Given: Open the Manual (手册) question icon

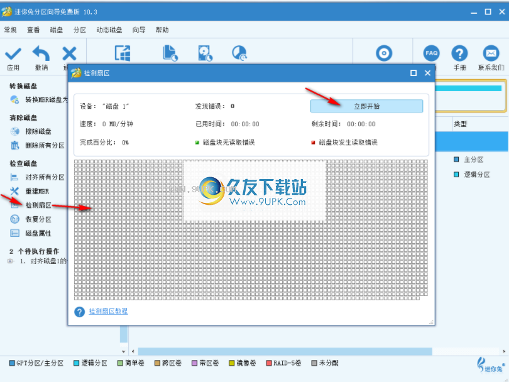Looking at the screenshot, I should [459, 53].
